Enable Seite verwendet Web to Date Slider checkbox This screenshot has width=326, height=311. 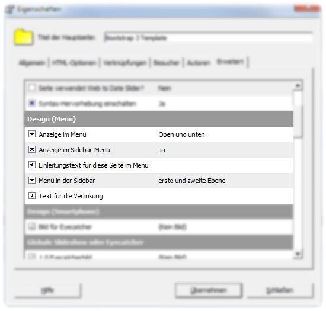click(x=32, y=88)
